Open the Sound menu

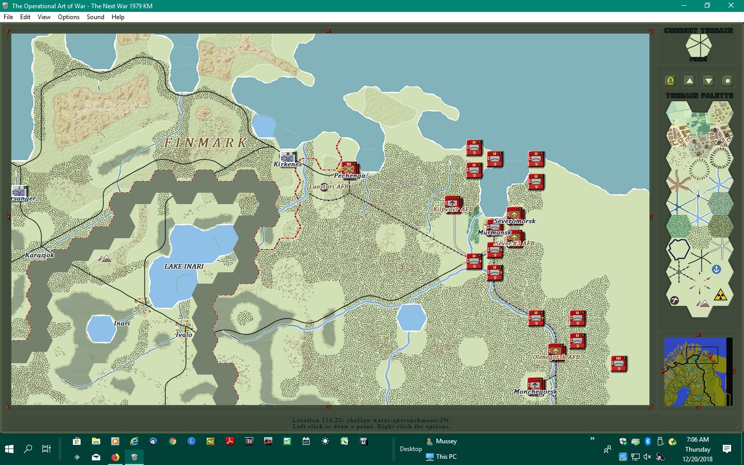tap(96, 17)
